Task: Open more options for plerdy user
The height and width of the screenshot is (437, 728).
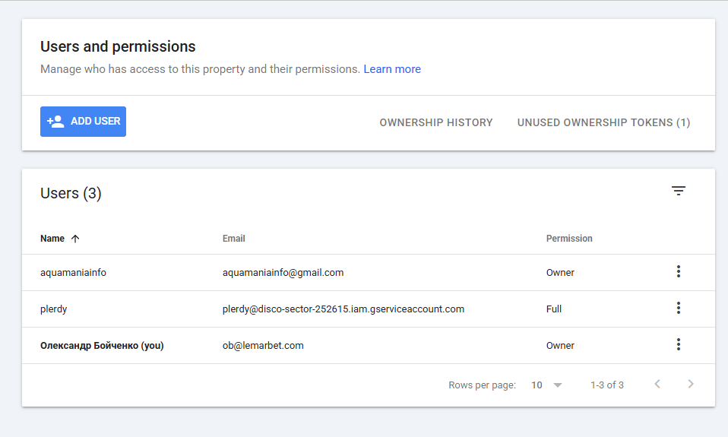Action: (679, 308)
